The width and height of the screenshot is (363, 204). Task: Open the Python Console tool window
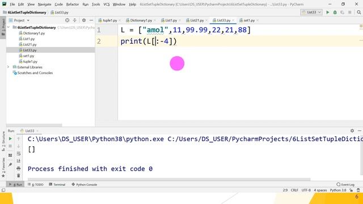(85, 185)
